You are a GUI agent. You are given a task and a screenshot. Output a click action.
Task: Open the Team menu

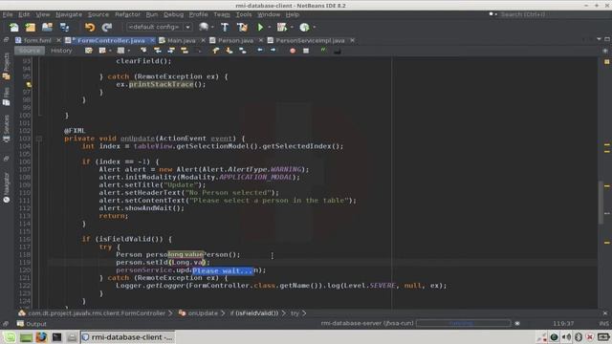click(x=221, y=14)
